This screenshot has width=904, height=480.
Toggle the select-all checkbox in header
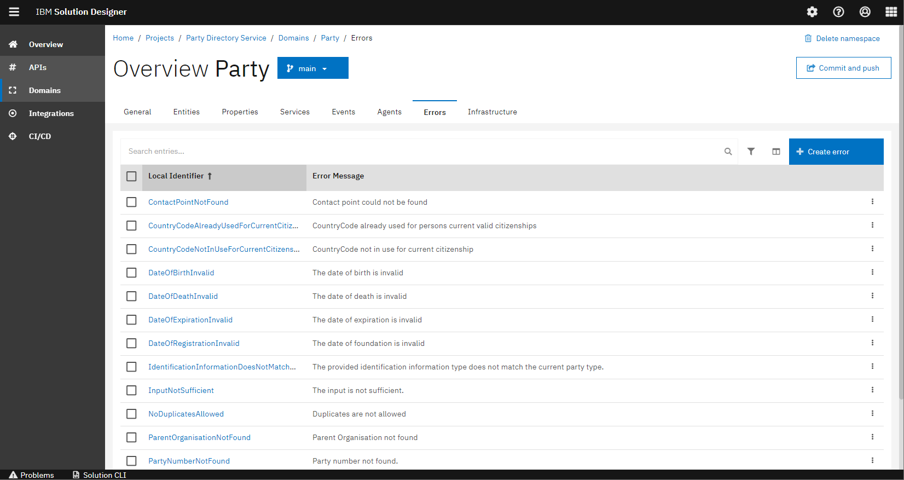(131, 176)
